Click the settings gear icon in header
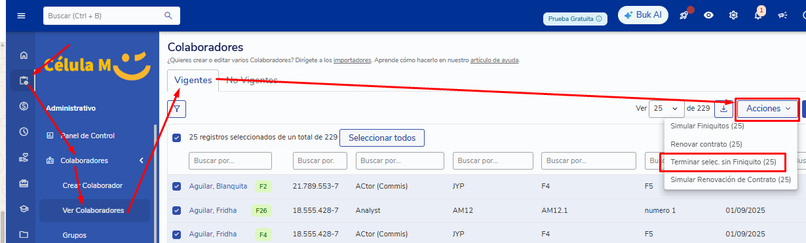 coord(733,16)
